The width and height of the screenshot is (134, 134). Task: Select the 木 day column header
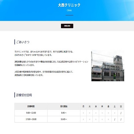point(102,107)
